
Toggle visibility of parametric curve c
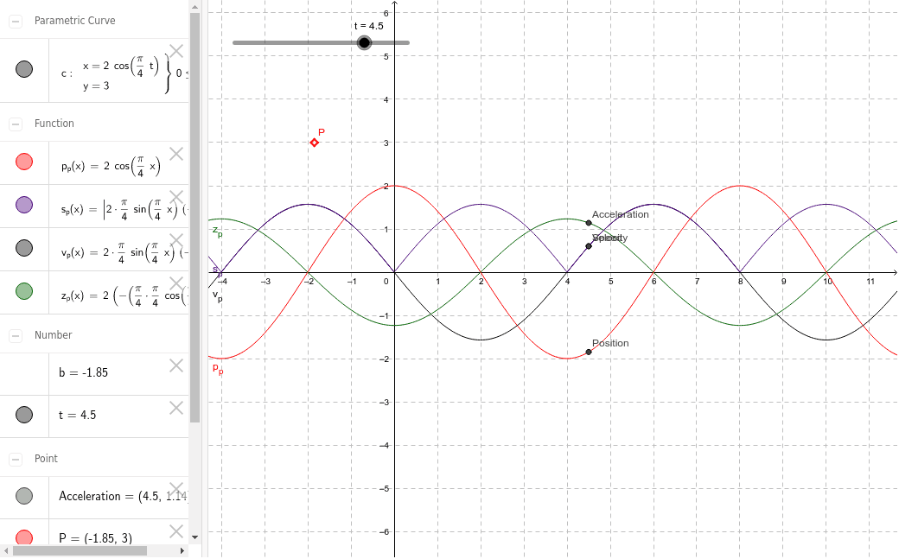point(24,69)
